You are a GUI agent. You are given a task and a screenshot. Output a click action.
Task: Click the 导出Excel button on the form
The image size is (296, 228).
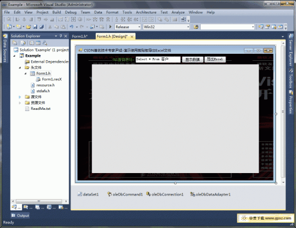[x=215, y=59]
